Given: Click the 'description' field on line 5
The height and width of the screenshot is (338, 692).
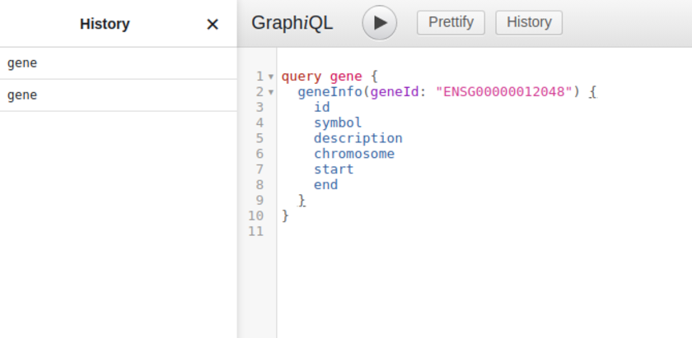Looking at the screenshot, I should [x=358, y=138].
